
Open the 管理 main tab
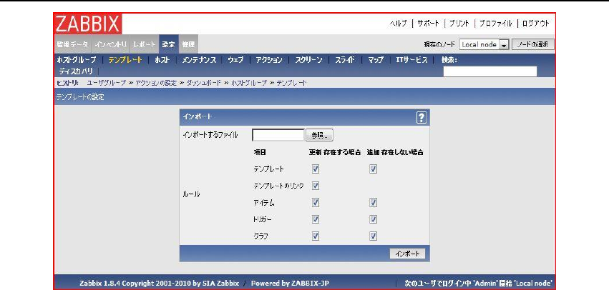coord(188,44)
